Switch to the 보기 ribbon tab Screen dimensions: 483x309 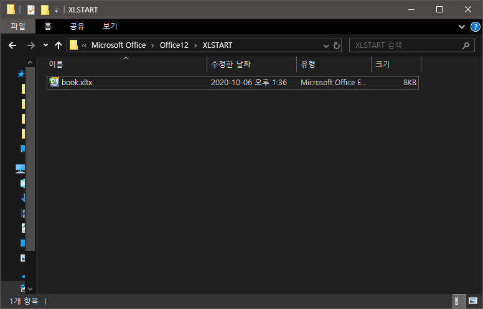click(x=110, y=27)
